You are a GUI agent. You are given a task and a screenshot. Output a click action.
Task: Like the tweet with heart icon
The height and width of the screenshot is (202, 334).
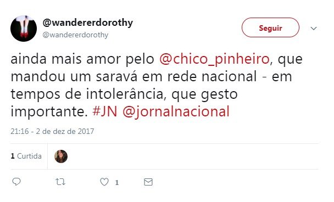tap(104, 182)
